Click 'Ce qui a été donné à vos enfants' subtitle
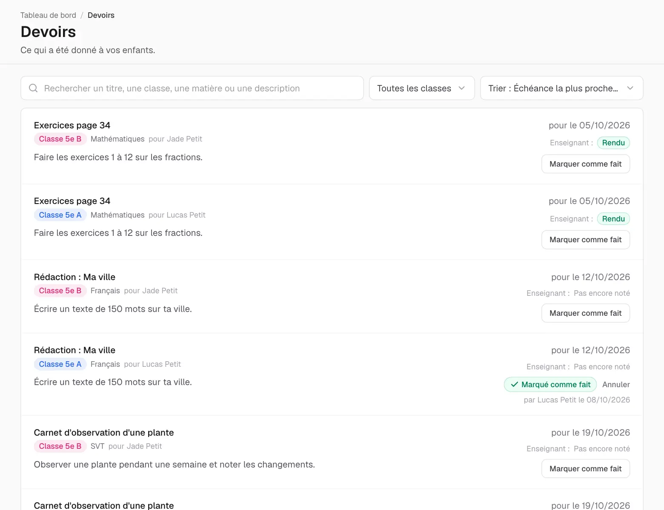The height and width of the screenshot is (510, 664). pos(88,50)
